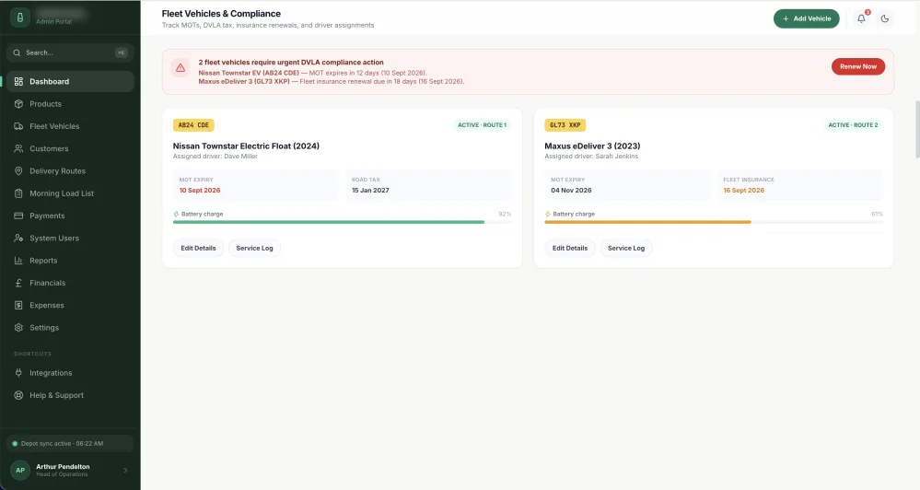Click the search magnifier icon
This screenshot has width=920, height=490.
pos(17,52)
